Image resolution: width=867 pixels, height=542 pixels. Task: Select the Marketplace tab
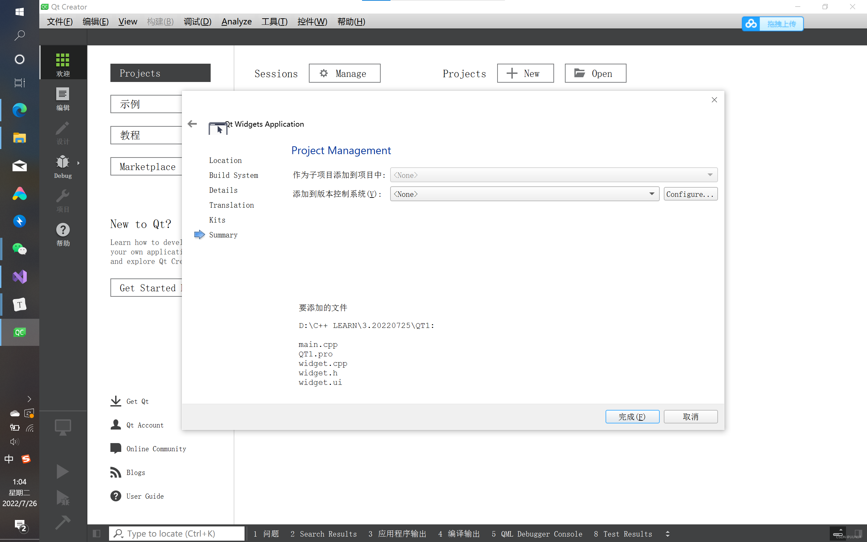(146, 166)
